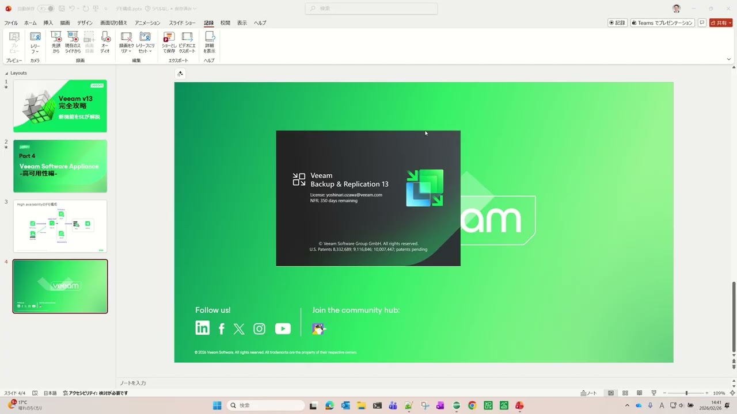This screenshot has width=737, height=414.
Task: Click the Windows Start button
Action: tap(217, 405)
